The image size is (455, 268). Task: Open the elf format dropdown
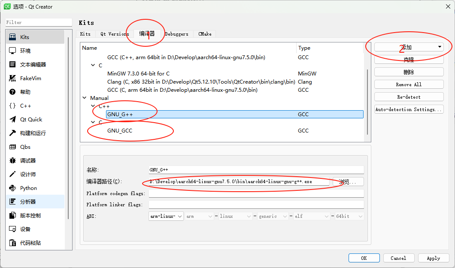point(312,216)
